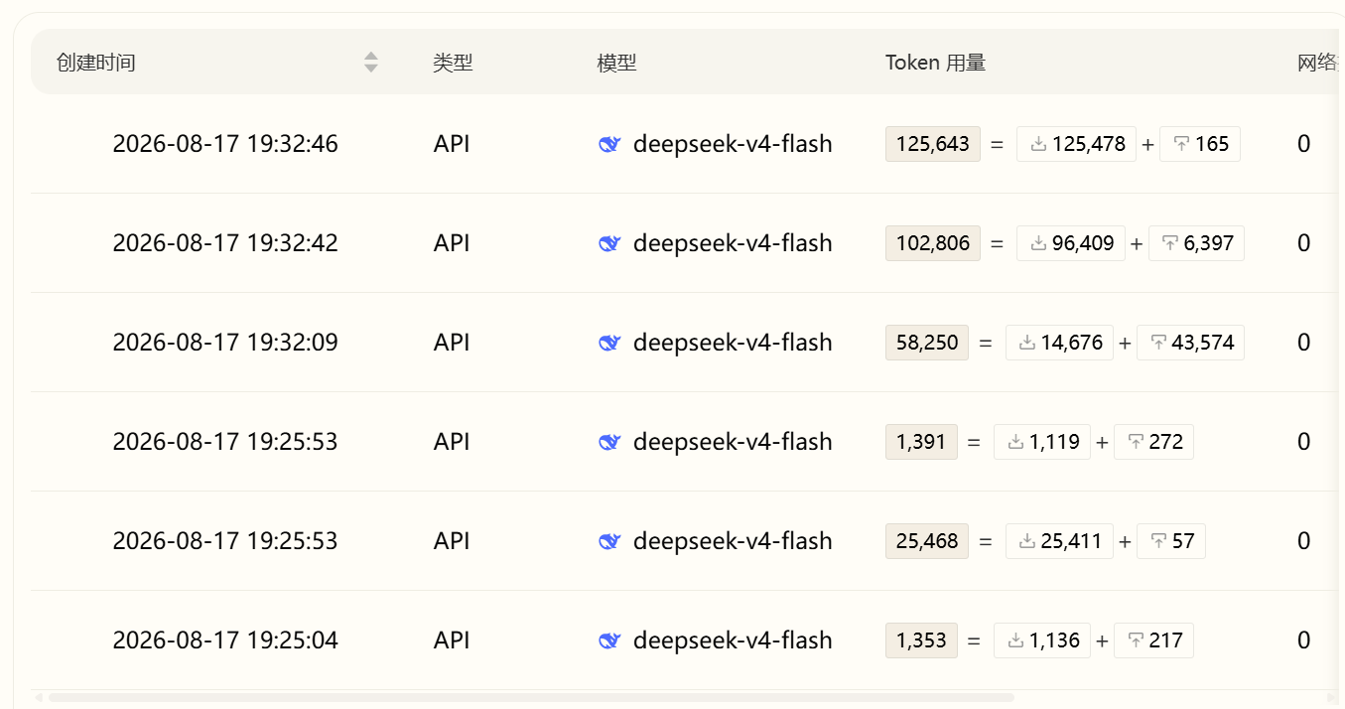Select the total token badge 102,806
This screenshot has width=1345, height=709.
click(933, 243)
